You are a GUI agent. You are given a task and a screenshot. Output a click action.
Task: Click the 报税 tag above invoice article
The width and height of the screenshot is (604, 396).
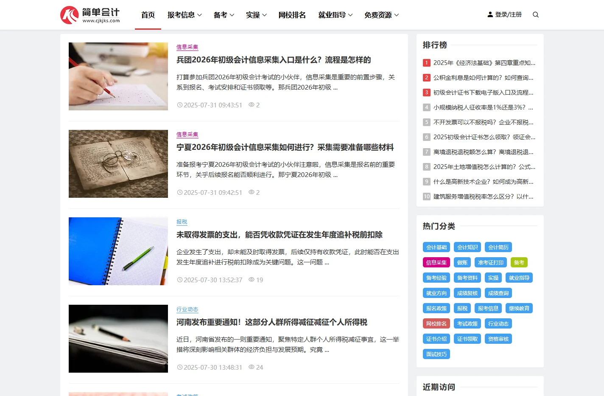click(182, 222)
